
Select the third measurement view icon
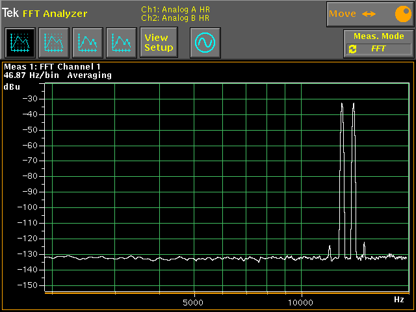pos(87,43)
